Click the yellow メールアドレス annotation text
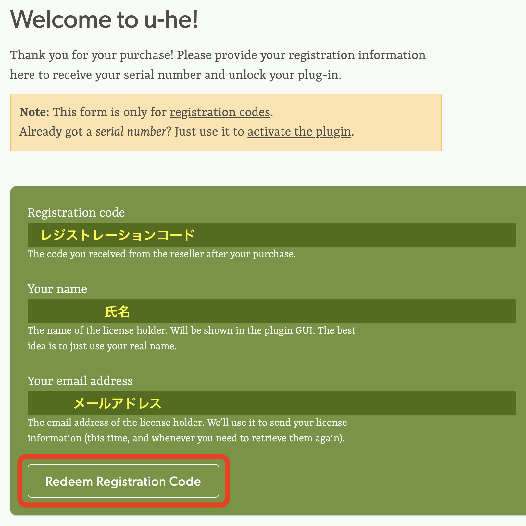Image resolution: width=526 pixels, height=526 pixels. [118, 403]
